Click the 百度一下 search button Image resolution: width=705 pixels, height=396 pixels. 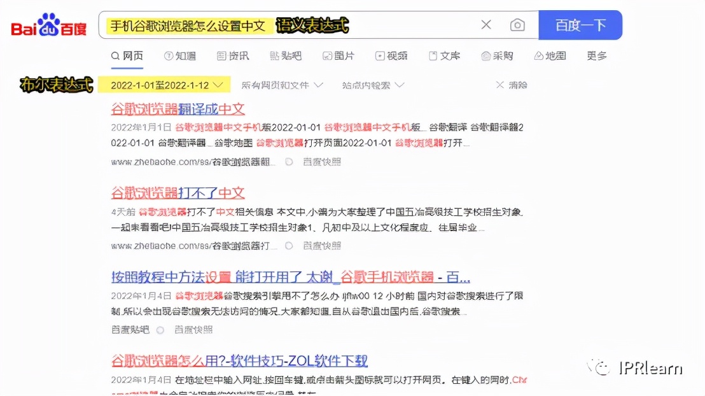(580, 25)
